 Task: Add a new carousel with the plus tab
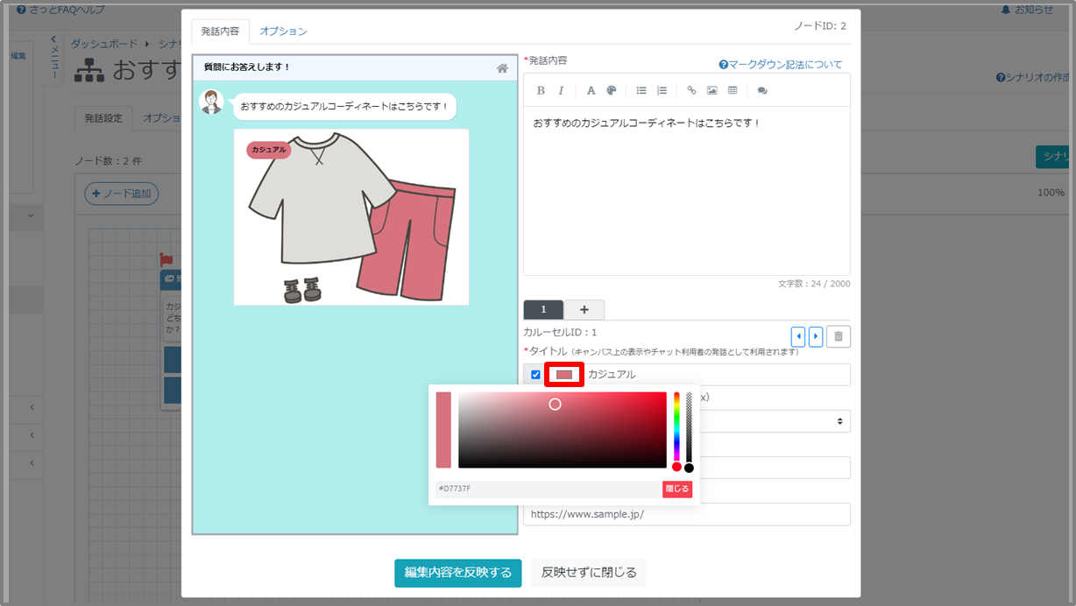coord(584,310)
